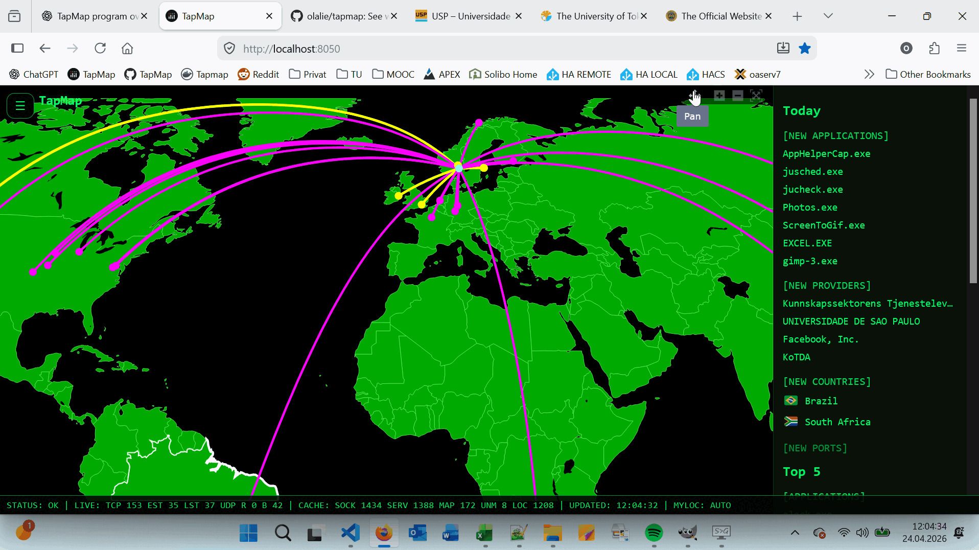Open the HA REMOTE bookmark
Image resolution: width=979 pixels, height=550 pixels.
(x=579, y=74)
